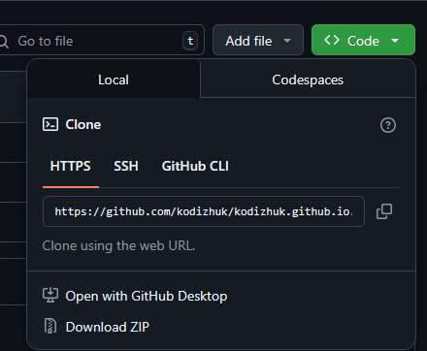The image size is (427, 351).
Task: Click the HTTPS clone URL field
Action: [204, 211]
